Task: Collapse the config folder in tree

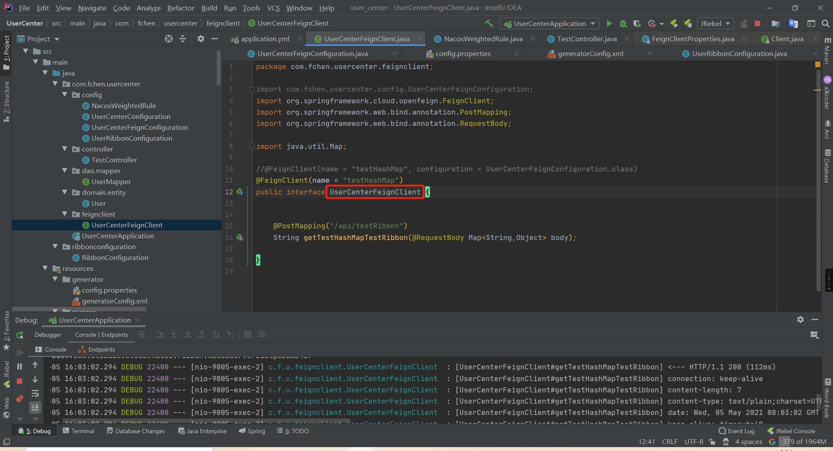Action: point(65,95)
